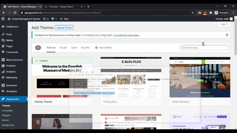The height and width of the screenshot is (133, 237).
Task: Open the Chrome three-dot menu
Action: (x=233, y=13)
